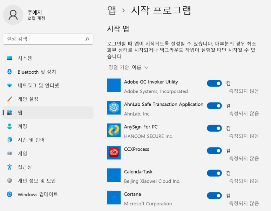
Task: Click 로컬 계정 label under user name
Action: point(36,18)
